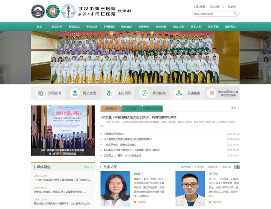The width and height of the screenshot is (271, 209).
Task: Show next slide in news carousel
Action: 91,152
